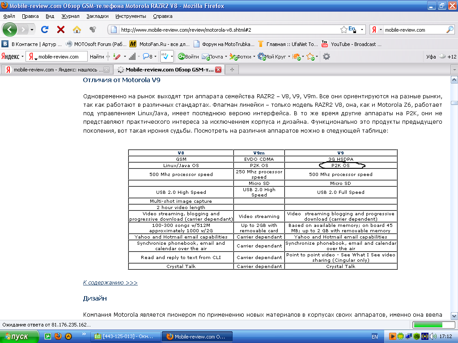The image size is (458, 343).
Task: Close the Mobile-review.com Обзор GSM tab
Action: (218, 70)
